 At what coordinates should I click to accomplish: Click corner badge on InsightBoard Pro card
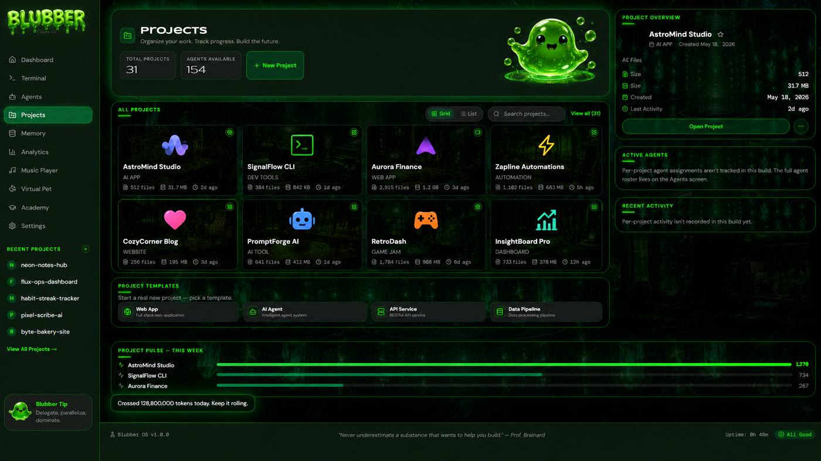pyautogui.click(x=594, y=207)
